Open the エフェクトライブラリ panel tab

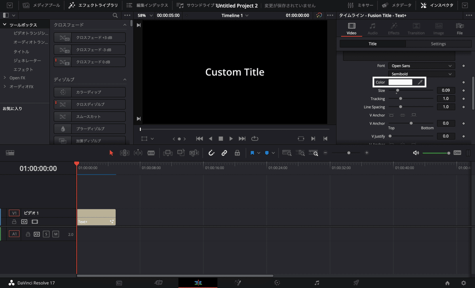(x=93, y=6)
